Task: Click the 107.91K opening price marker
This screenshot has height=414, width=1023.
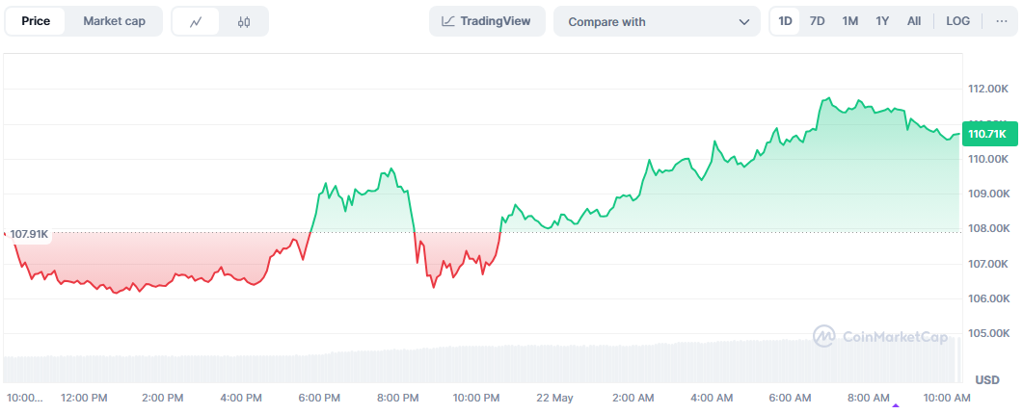Action: [x=28, y=234]
